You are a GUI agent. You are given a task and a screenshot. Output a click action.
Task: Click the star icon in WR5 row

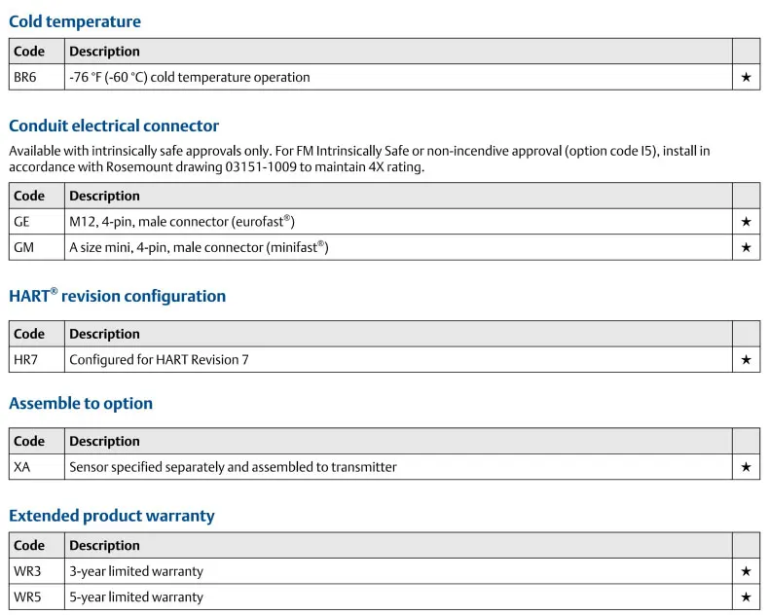coord(746,597)
